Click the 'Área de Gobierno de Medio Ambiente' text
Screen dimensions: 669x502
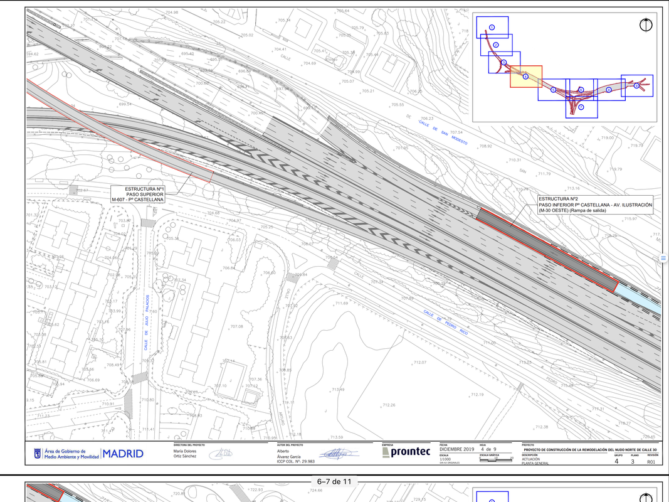(x=71, y=454)
